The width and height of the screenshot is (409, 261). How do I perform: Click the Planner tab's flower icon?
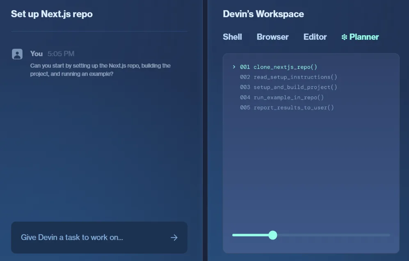[x=344, y=37]
